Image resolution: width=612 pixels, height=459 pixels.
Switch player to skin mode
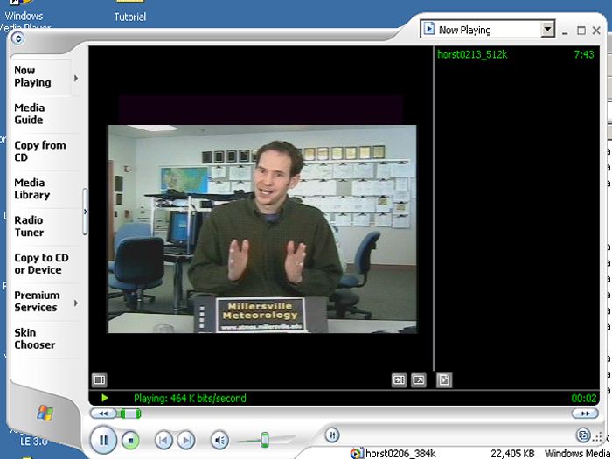[x=583, y=435]
